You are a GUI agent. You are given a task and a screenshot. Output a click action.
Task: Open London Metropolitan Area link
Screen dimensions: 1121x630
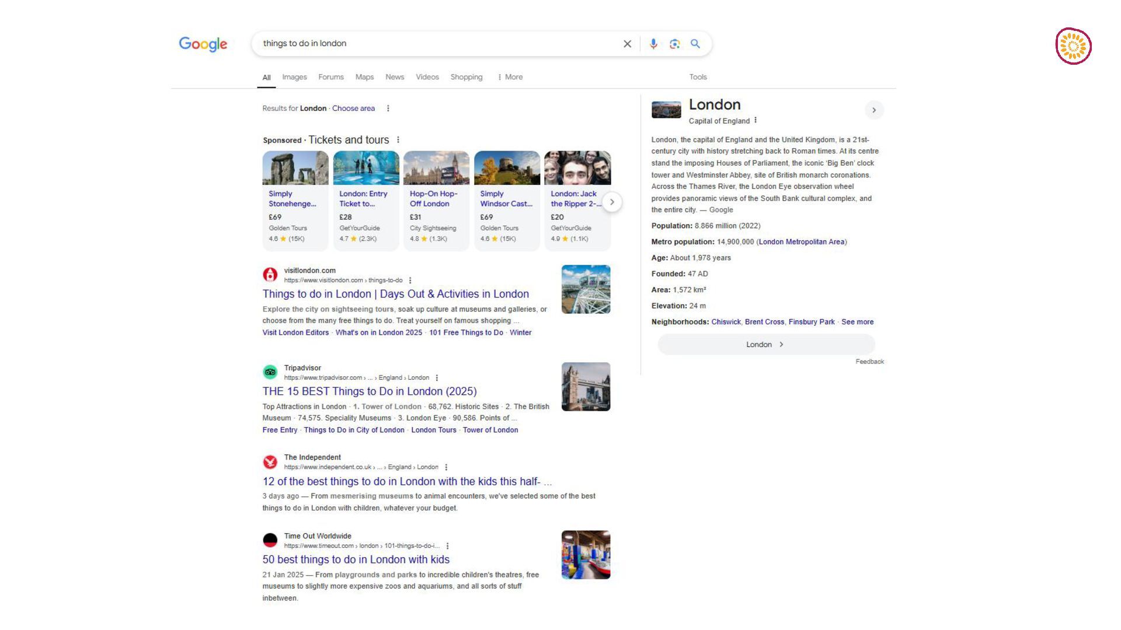click(802, 242)
